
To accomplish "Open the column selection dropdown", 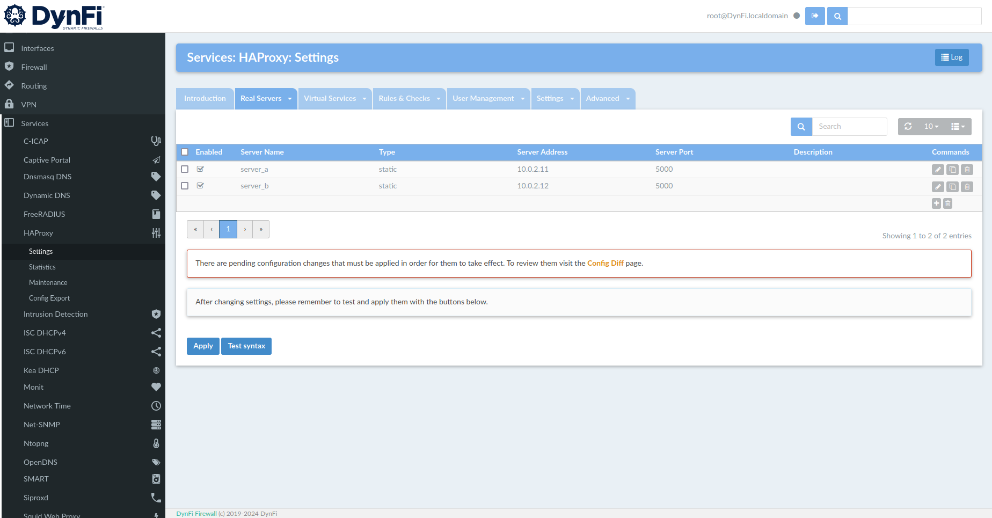I will point(958,126).
